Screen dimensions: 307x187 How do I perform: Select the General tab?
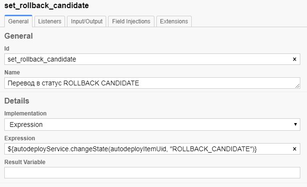(x=18, y=21)
